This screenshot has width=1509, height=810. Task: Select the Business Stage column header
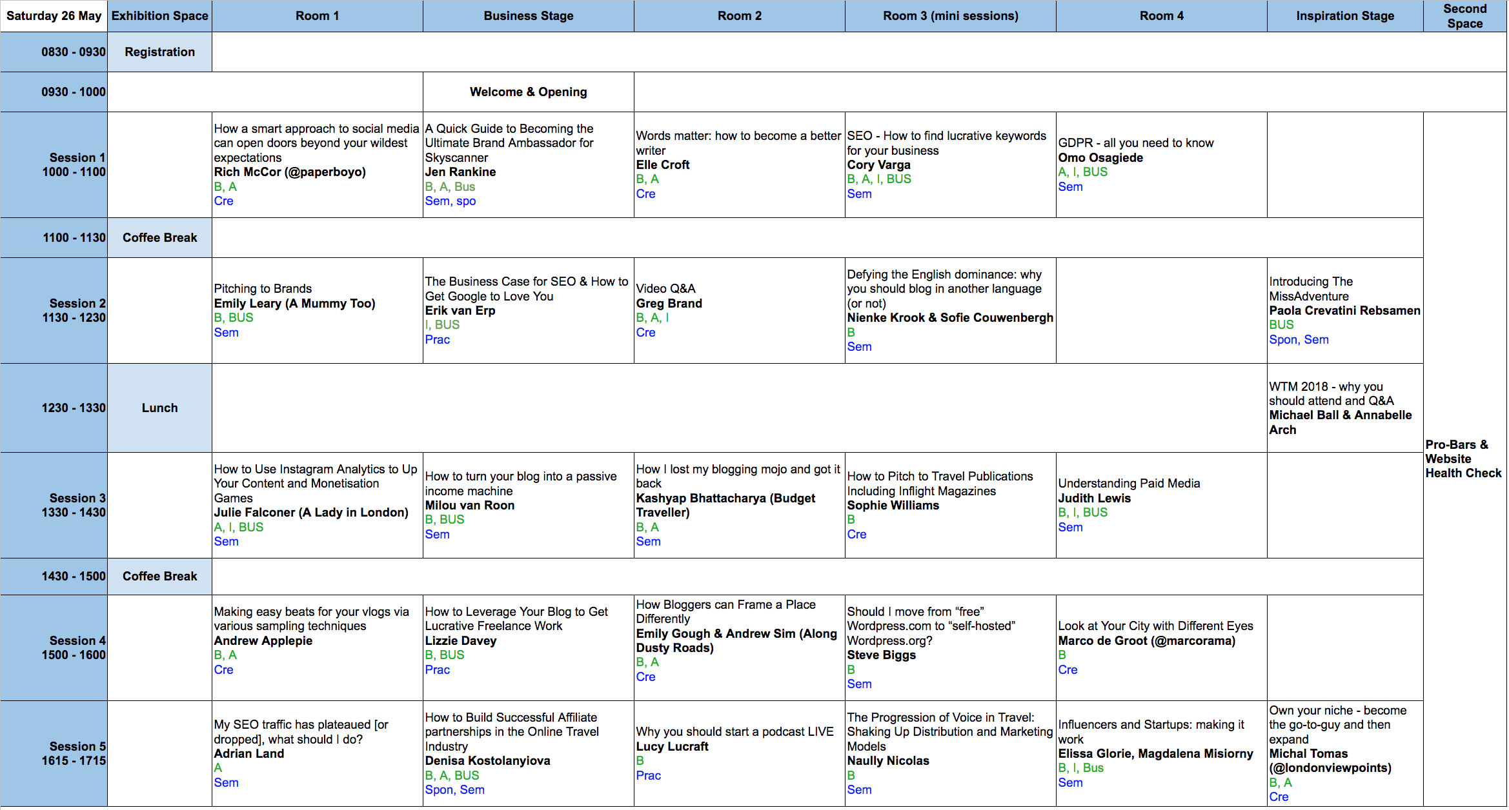coord(528,15)
